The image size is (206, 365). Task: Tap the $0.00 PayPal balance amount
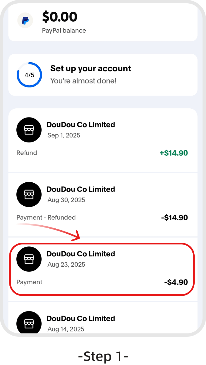coord(60,17)
